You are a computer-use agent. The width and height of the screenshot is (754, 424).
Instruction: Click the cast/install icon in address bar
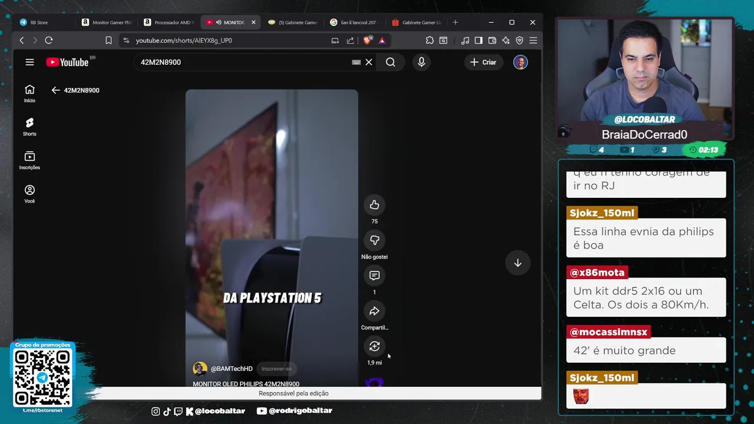pyautogui.click(x=335, y=40)
